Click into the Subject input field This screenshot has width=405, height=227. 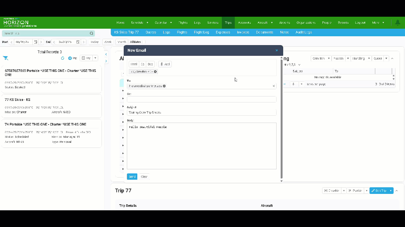pyautogui.click(x=201, y=113)
